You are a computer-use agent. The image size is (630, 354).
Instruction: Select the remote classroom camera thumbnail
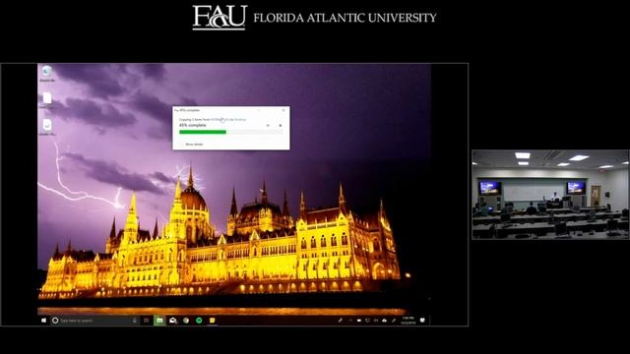tap(550, 195)
